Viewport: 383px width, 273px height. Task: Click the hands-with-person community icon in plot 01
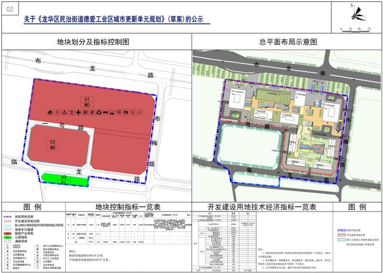click(x=64, y=113)
